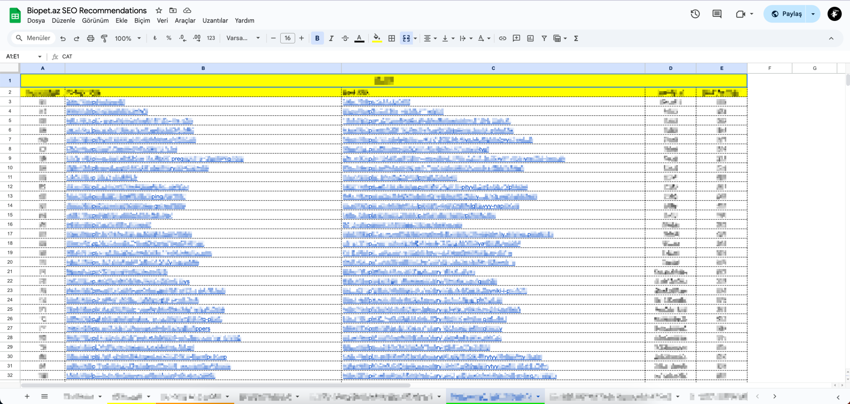Open horizontal align dropdown

coord(430,38)
